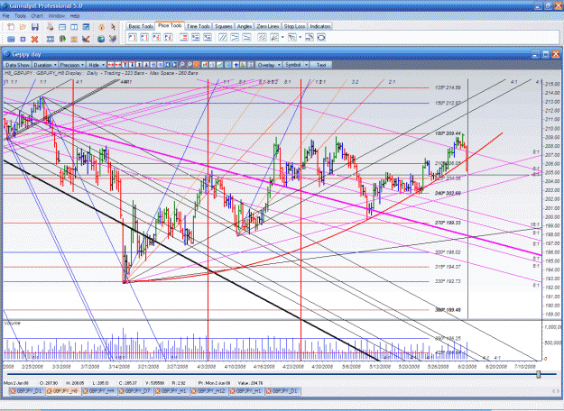Click the '180° 209.44' price level label

[448, 133]
